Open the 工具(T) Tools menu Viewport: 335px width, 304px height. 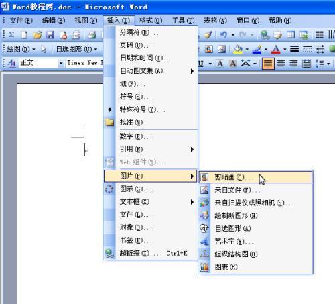click(183, 21)
